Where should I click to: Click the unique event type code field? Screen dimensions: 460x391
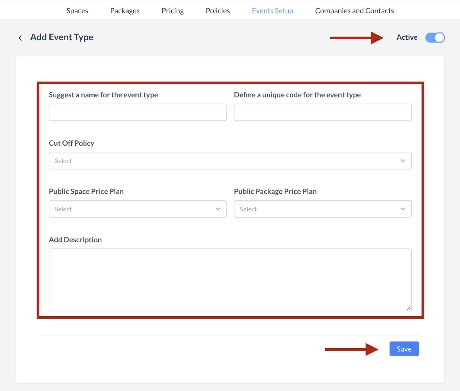click(322, 112)
